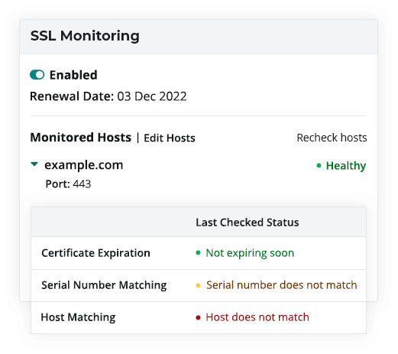The image size is (398, 354).
Task: Open the Edit Hosts link
Action: click(x=170, y=138)
